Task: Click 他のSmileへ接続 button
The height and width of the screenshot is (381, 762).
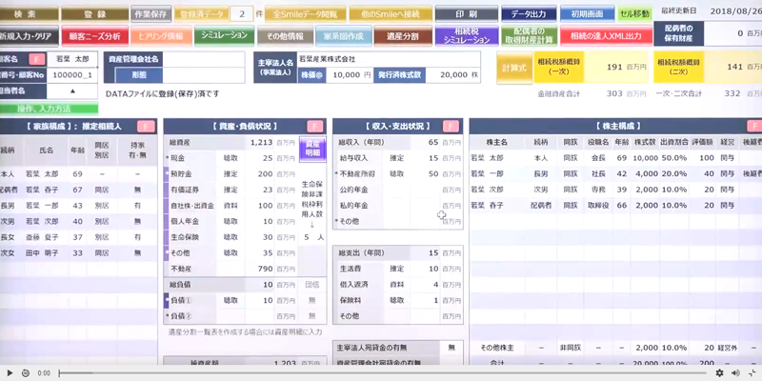Action: pos(391,14)
